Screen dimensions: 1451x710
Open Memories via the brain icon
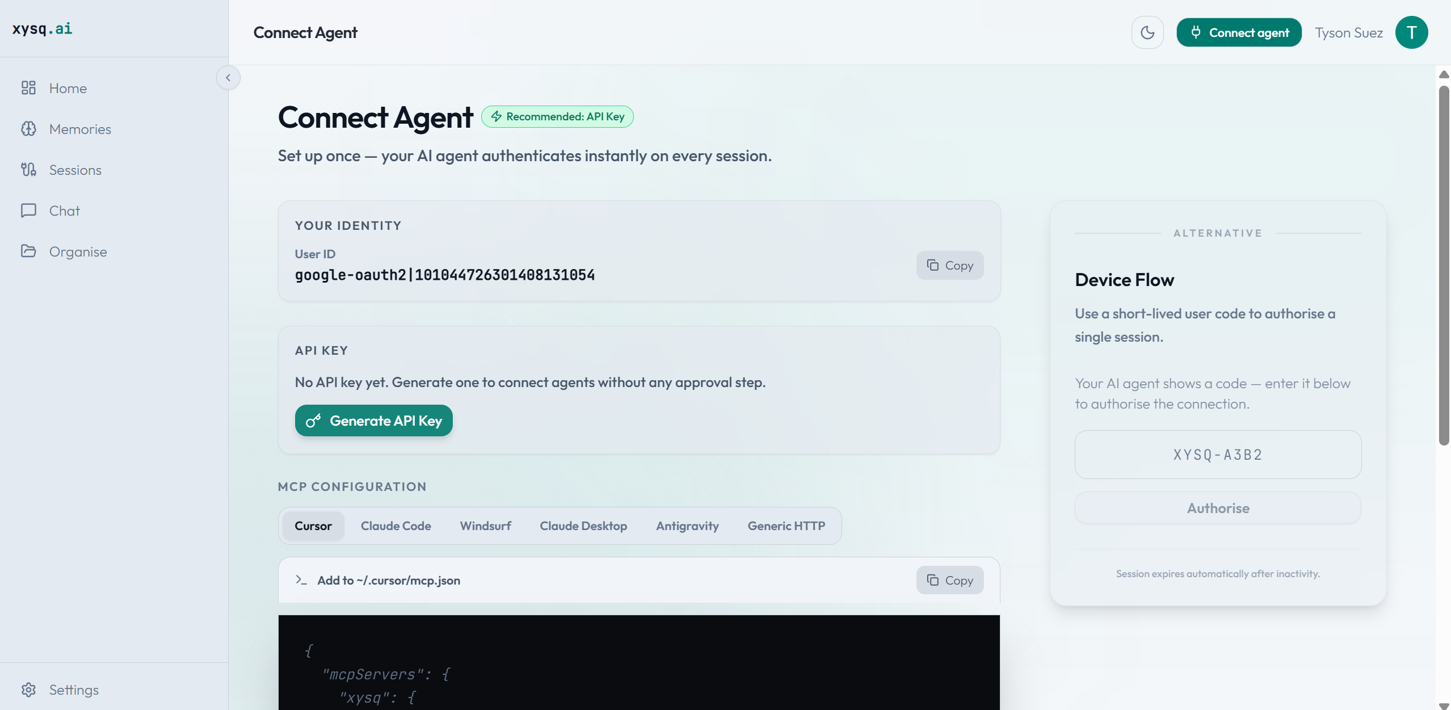coord(28,129)
